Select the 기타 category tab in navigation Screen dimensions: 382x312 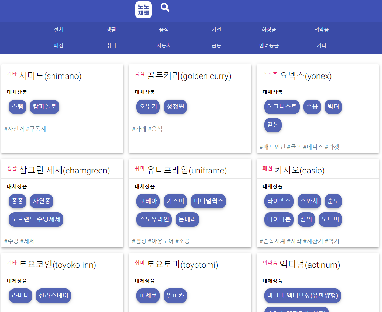322,45
